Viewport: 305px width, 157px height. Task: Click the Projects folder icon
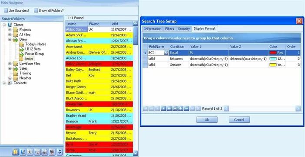click(x=16, y=29)
